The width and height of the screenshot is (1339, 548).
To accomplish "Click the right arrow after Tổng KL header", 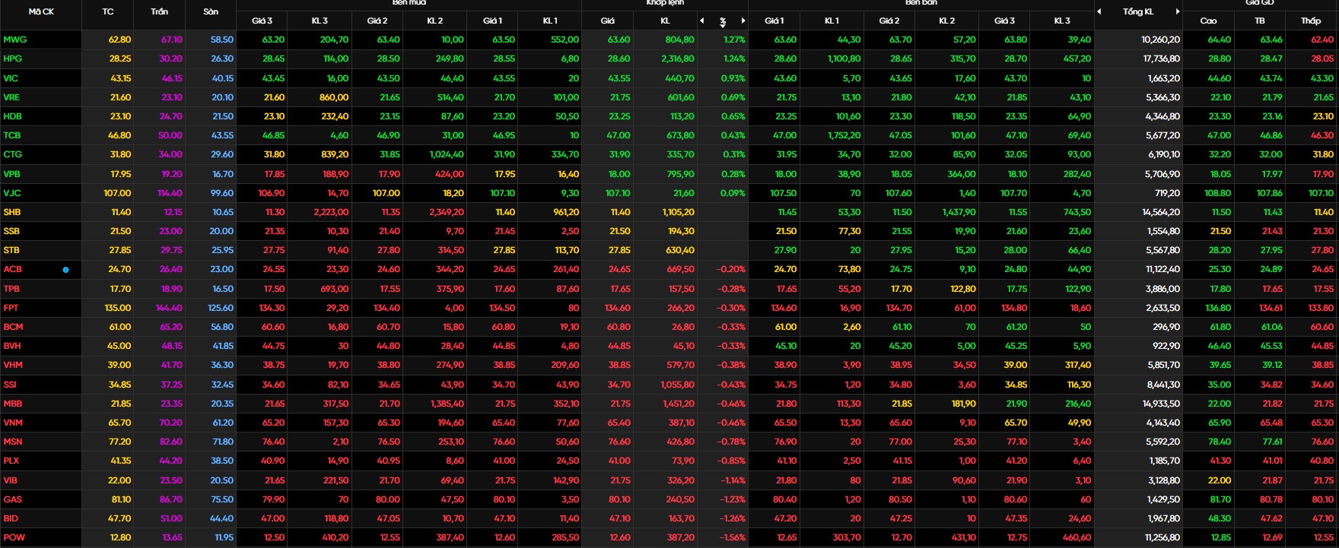I will click(1178, 11).
